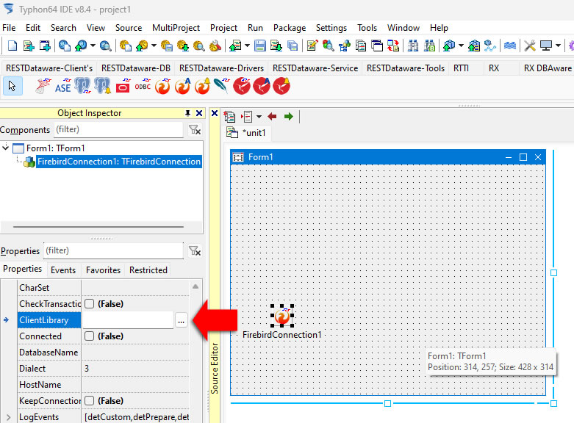The height and width of the screenshot is (423, 574).
Task: Click the gold gear project options wrench icon
Action: (x=215, y=46)
